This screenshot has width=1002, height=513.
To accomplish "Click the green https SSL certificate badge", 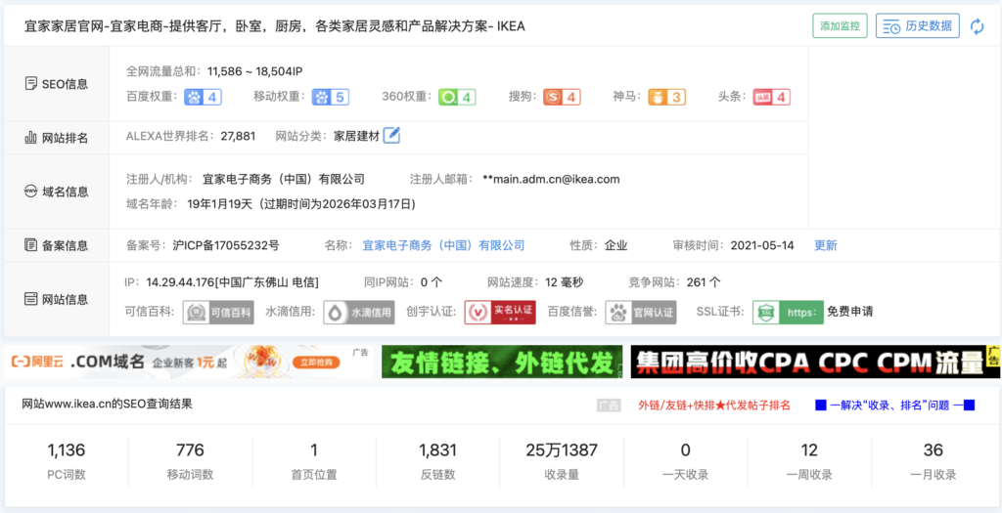I will pyautogui.click(x=788, y=313).
